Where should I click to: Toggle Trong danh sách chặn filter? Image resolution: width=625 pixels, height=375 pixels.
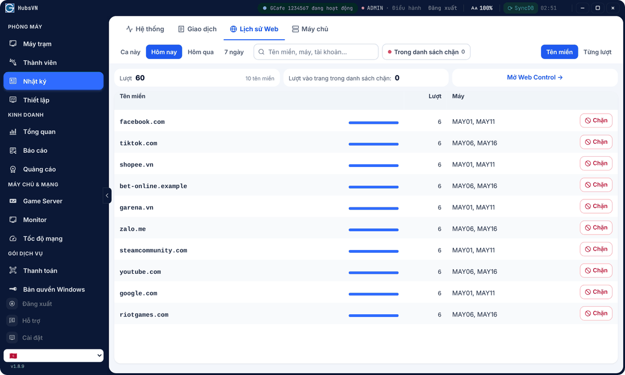[426, 52]
